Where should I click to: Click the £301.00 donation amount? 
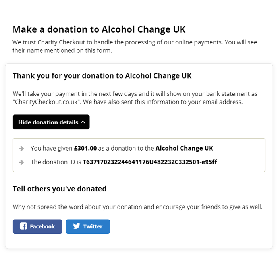tap(85, 148)
